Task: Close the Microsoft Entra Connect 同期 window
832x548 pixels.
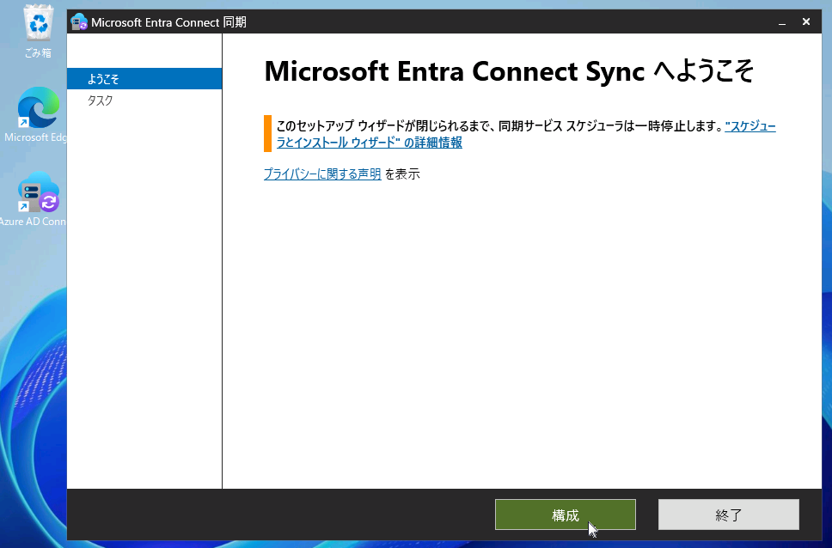Action: [805, 21]
